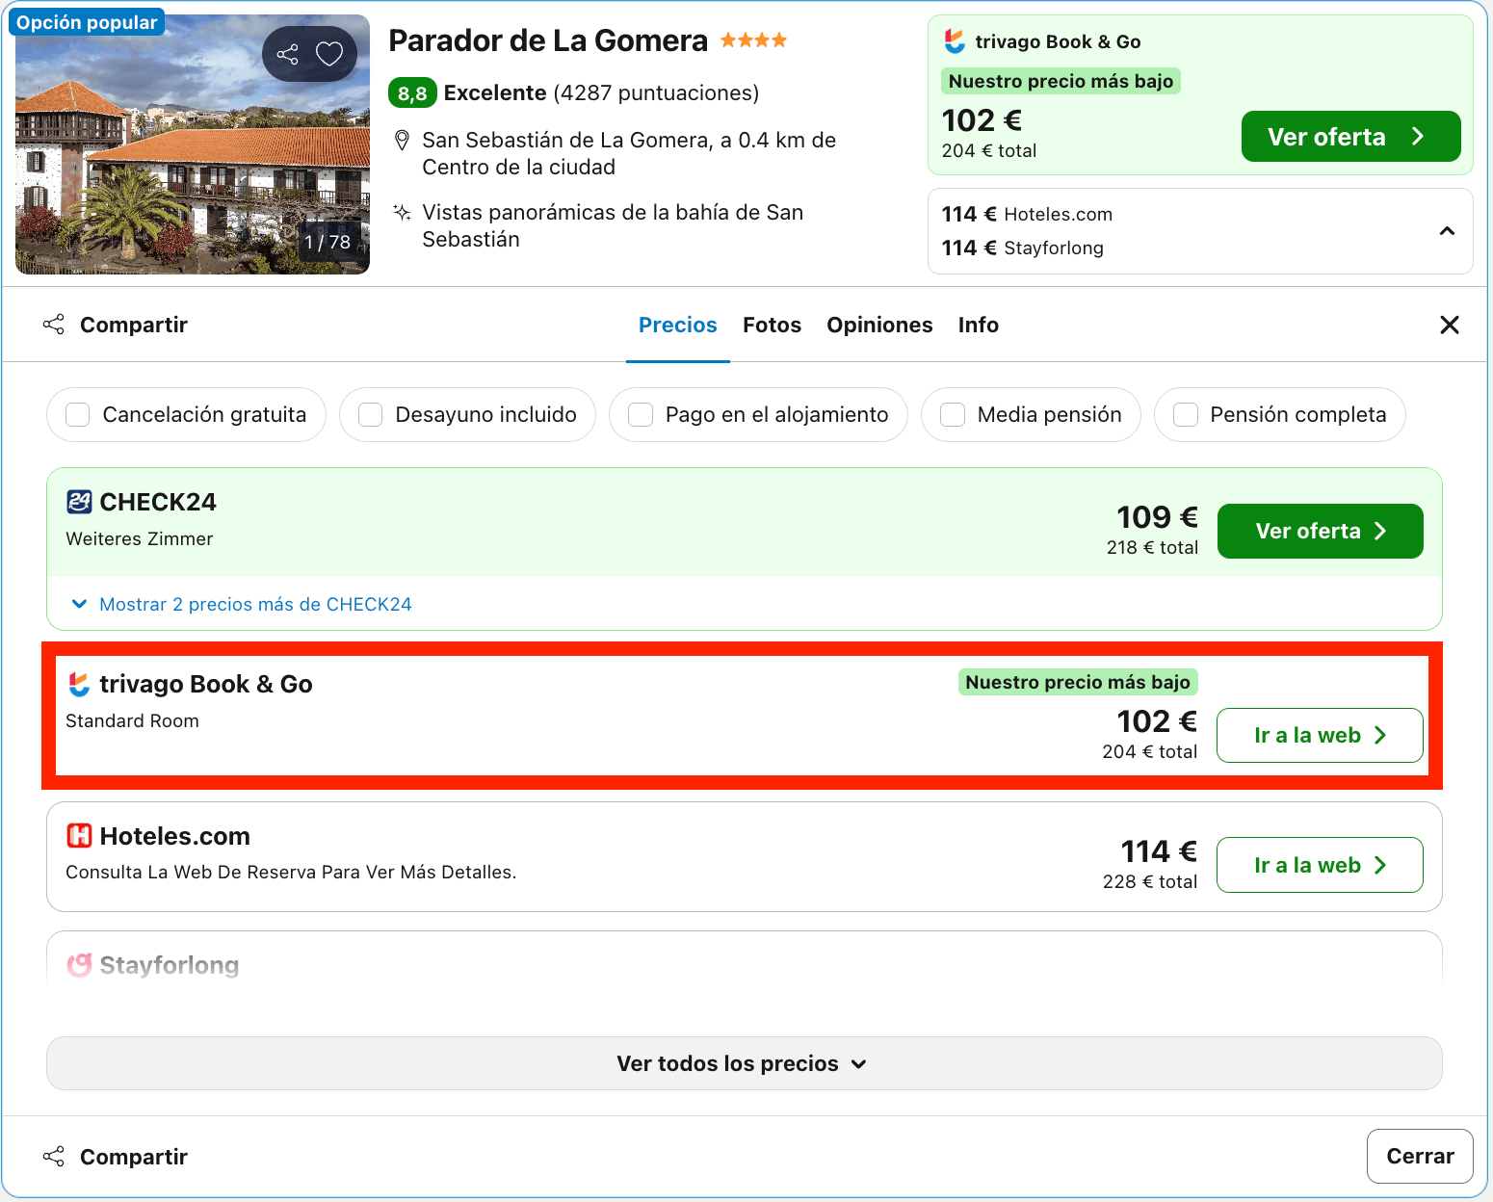1493x1202 pixels.
Task: Select the Pensión completa checkbox
Action: [x=1186, y=414]
